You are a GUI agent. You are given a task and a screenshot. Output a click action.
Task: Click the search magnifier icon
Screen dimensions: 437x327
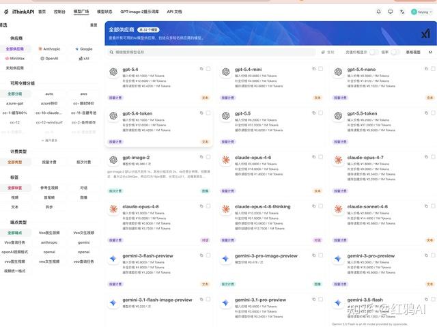click(x=111, y=52)
